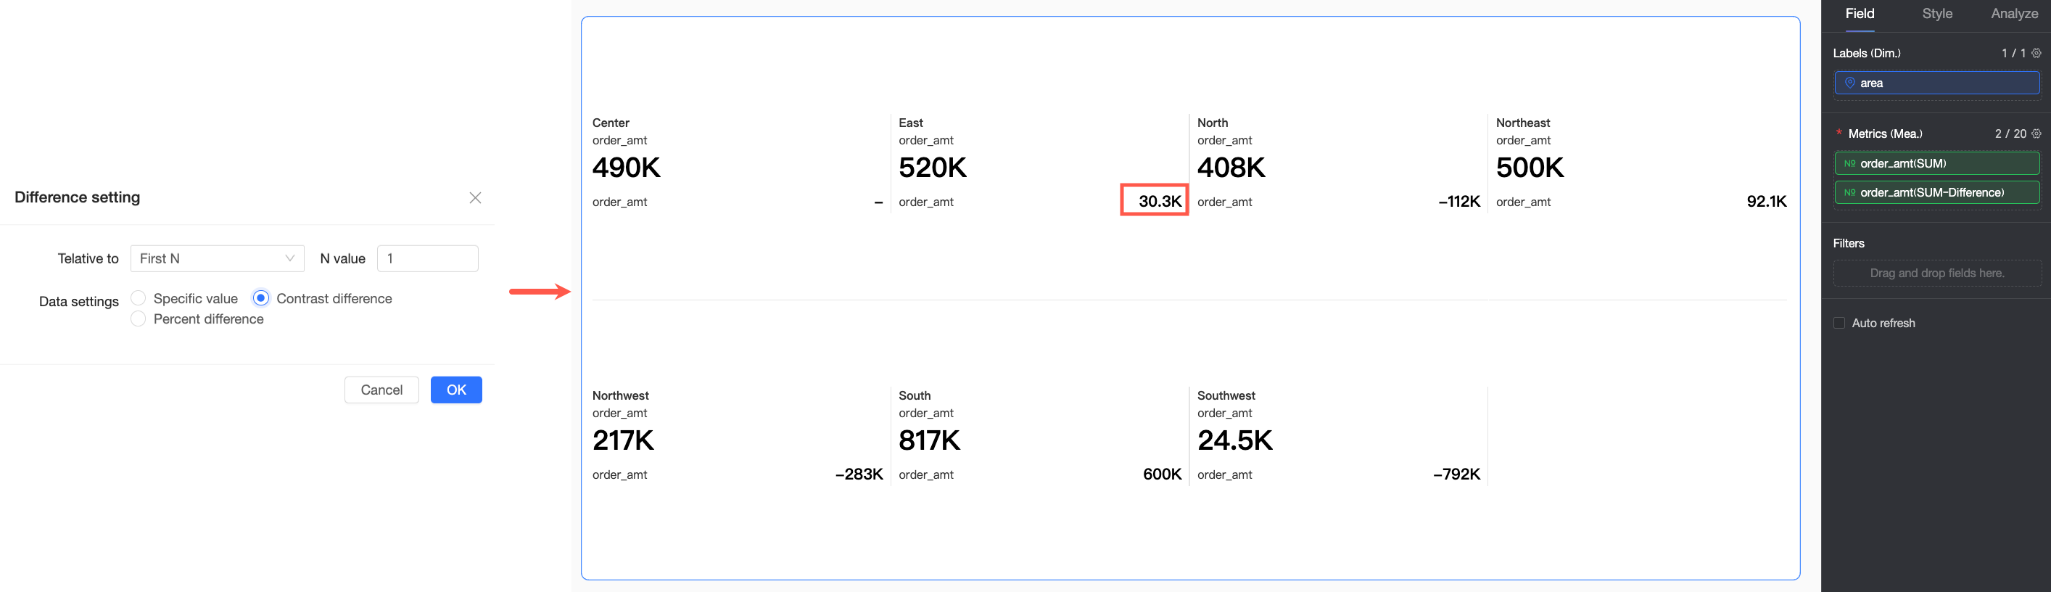Choose the Percent difference radio option
Viewport: 2051px width, 592px height.
click(139, 318)
